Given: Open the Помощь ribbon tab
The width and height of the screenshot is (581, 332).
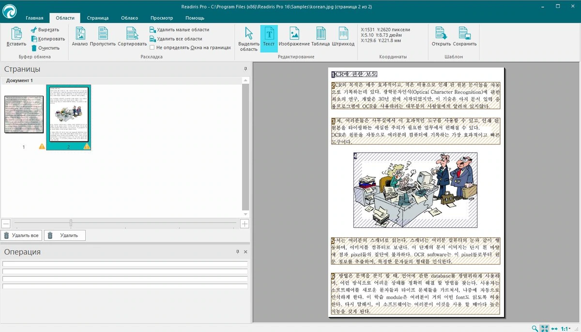Looking at the screenshot, I should tap(195, 18).
